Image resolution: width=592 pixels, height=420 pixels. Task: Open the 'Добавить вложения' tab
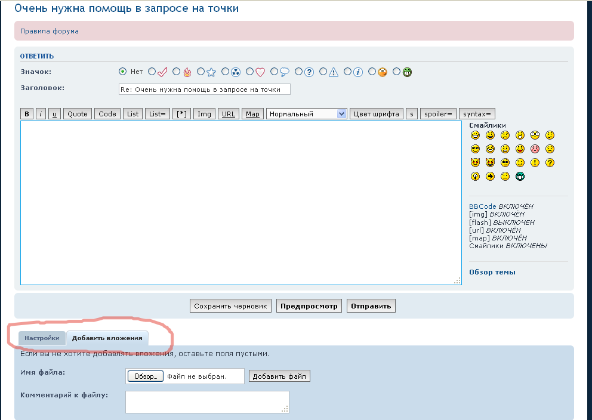click(107, 338)
